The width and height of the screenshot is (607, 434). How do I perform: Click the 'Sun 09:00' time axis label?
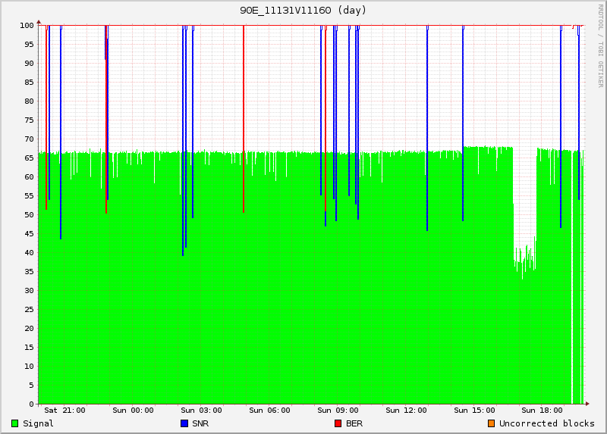[x=338, y=411]
